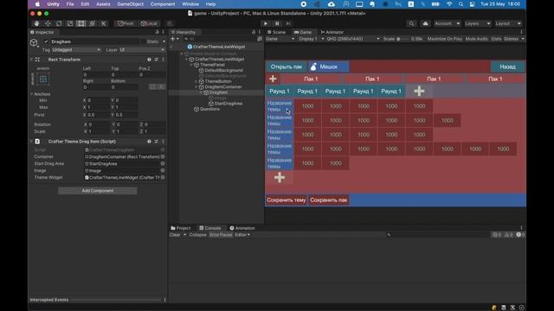Toggle the Static checkbox
This screenshot has height=311, width=554.
[144, 41]
